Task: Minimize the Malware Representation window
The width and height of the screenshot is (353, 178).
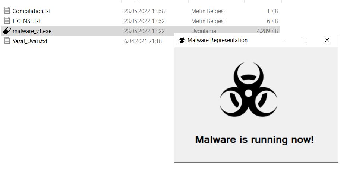Action: pos(283,40)
